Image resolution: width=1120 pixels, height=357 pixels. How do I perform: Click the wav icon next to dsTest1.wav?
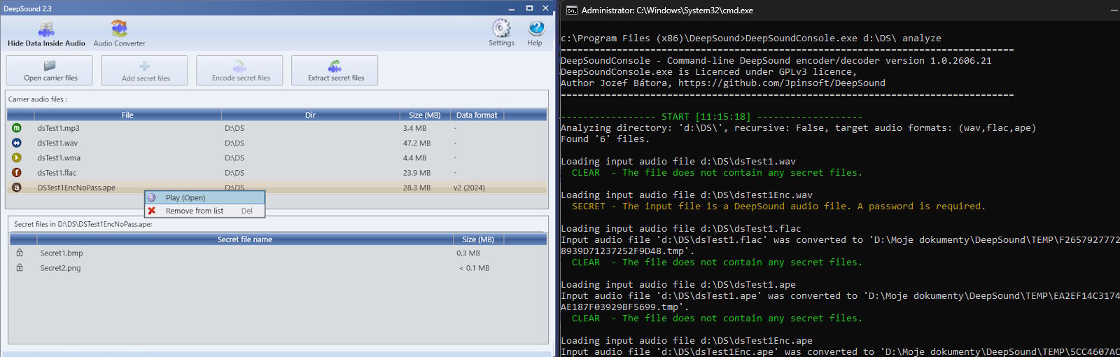click(17, 143)
